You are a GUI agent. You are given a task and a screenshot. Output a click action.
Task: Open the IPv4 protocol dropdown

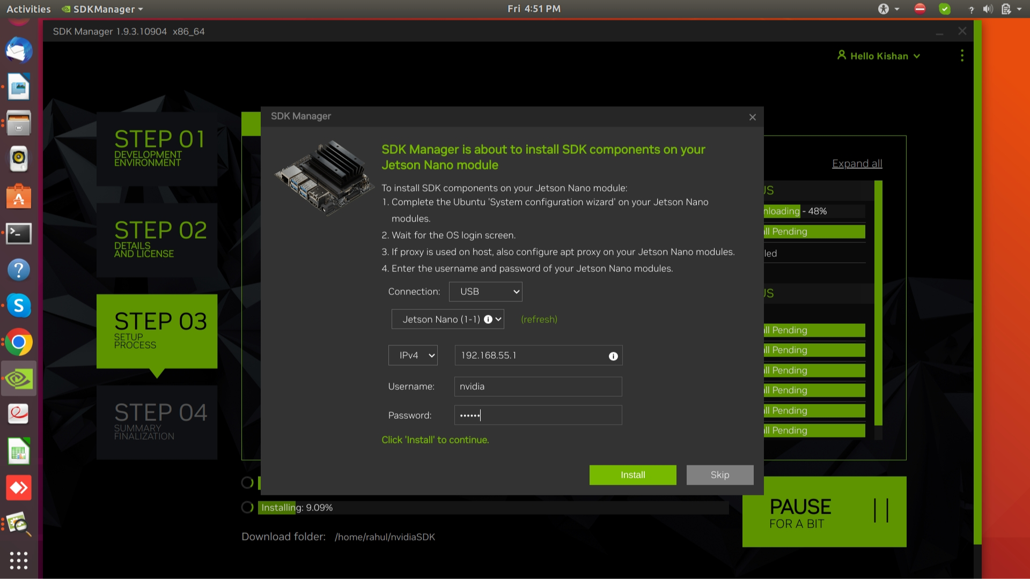click(413, 355)
